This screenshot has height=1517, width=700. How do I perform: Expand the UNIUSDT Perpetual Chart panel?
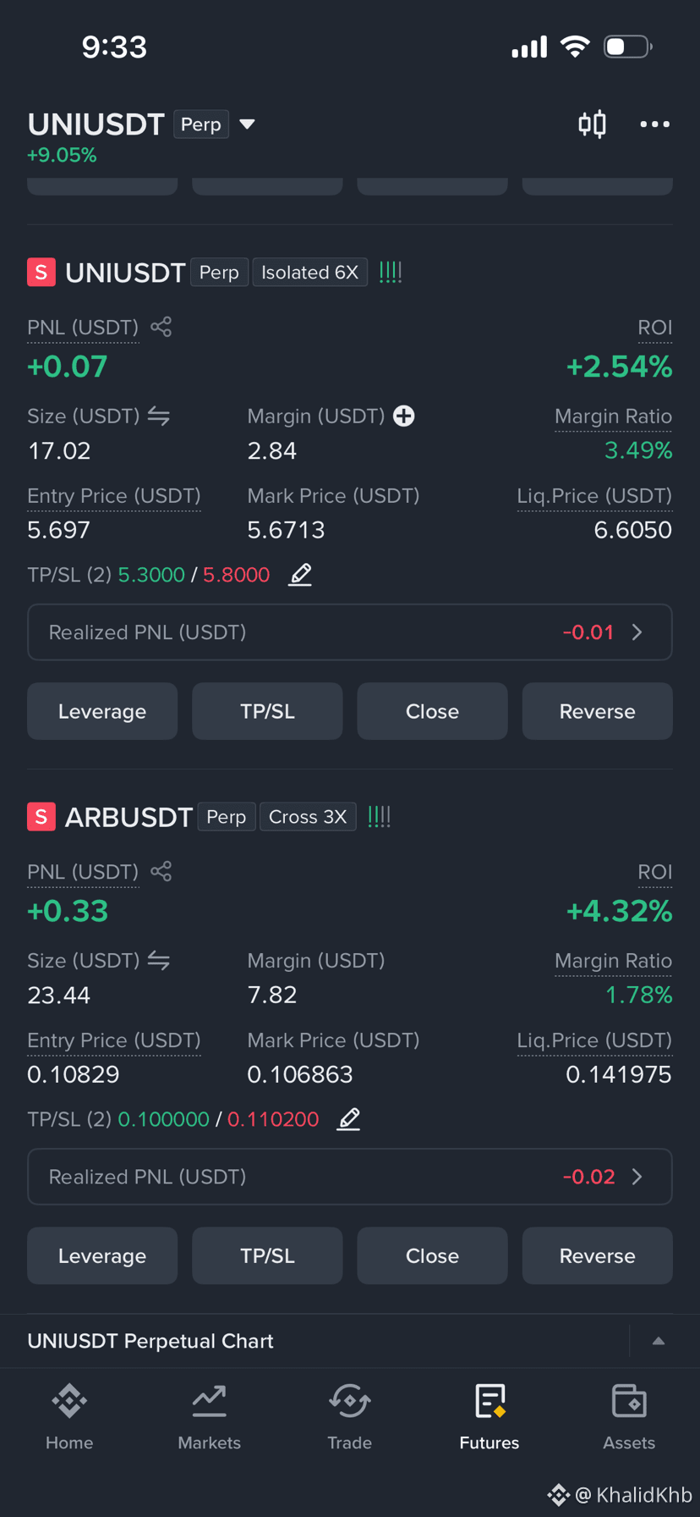[659, 1341]
